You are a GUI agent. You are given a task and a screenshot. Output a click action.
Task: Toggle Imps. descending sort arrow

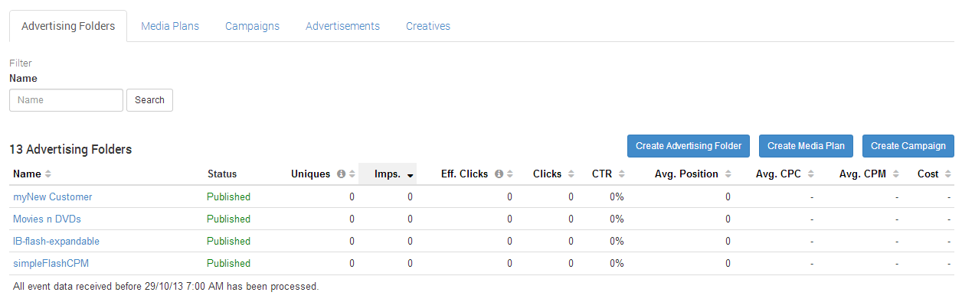pos(411,175)
